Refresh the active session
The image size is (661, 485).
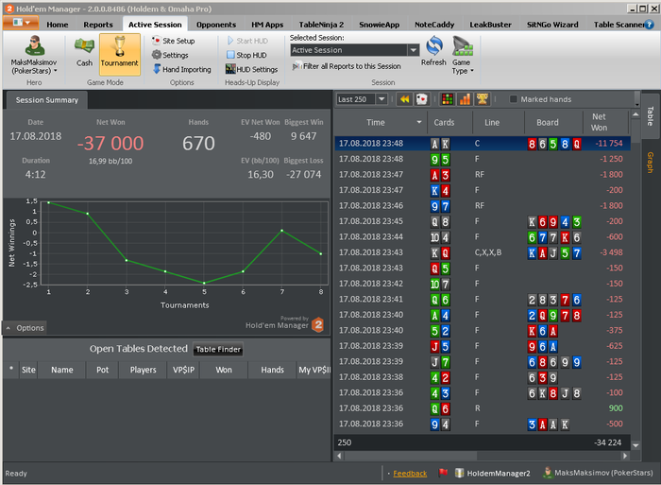433,51
